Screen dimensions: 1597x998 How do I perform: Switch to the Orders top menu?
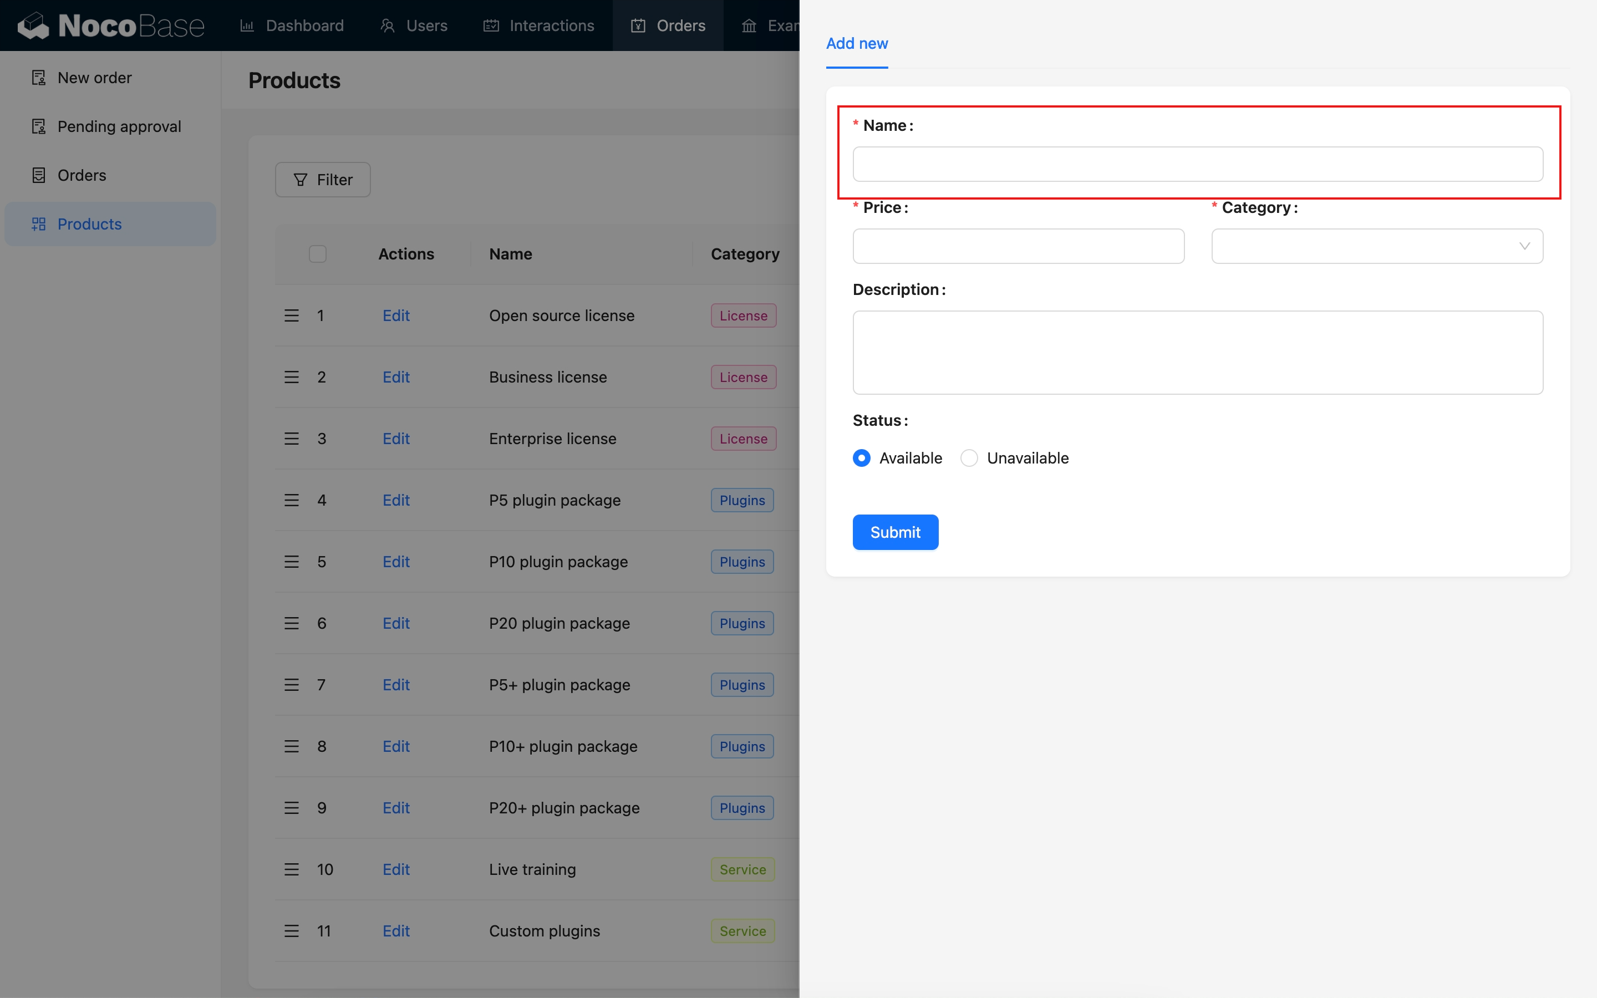click(x=668, y=26)
